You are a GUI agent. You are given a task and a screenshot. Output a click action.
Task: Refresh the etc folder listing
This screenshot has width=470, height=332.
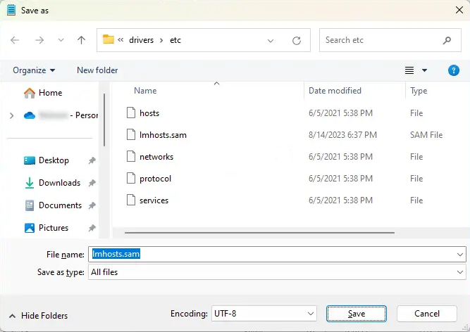(297, 40)
